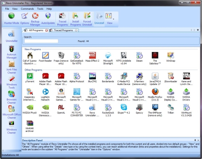Open the View menu

coord(15,9)
